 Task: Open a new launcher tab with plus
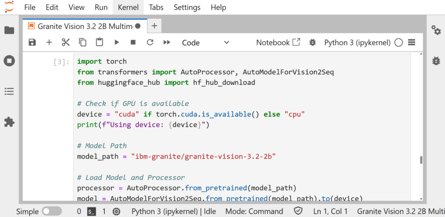pos(154,26)
